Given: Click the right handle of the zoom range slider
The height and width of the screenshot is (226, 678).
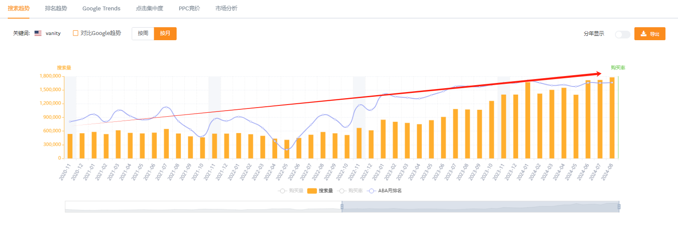Looking at the screenshot, I should (619, 207).
